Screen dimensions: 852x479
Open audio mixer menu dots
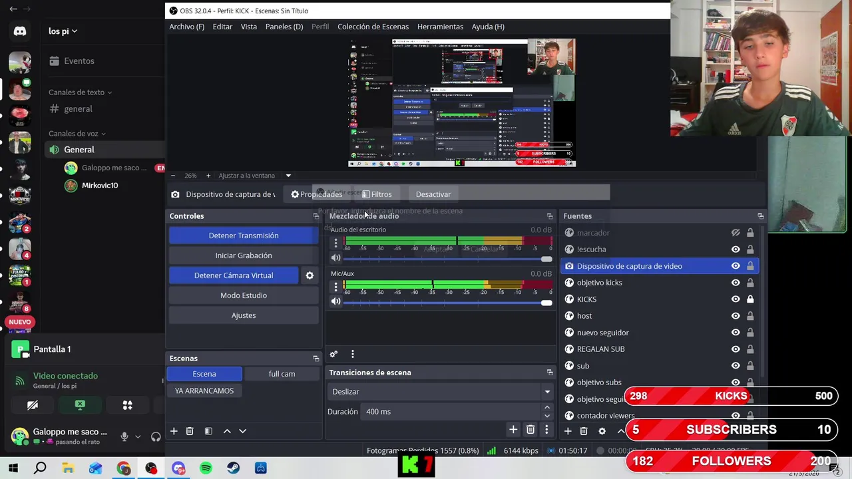(353, 354)
